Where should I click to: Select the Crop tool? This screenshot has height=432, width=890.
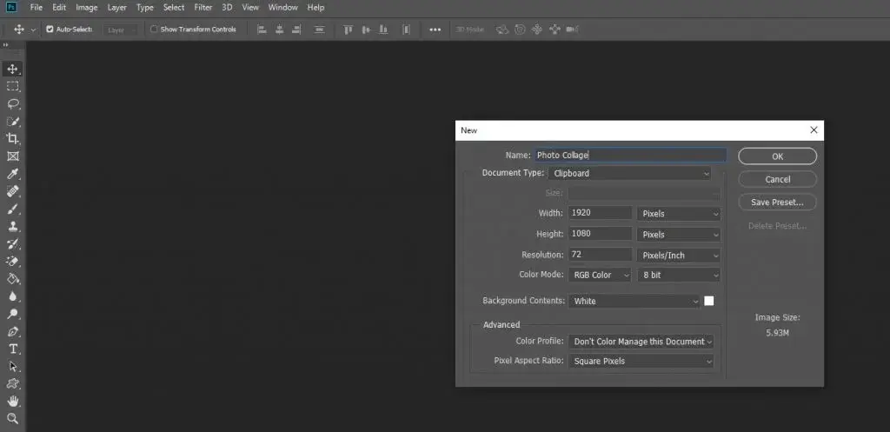[12, 138]
